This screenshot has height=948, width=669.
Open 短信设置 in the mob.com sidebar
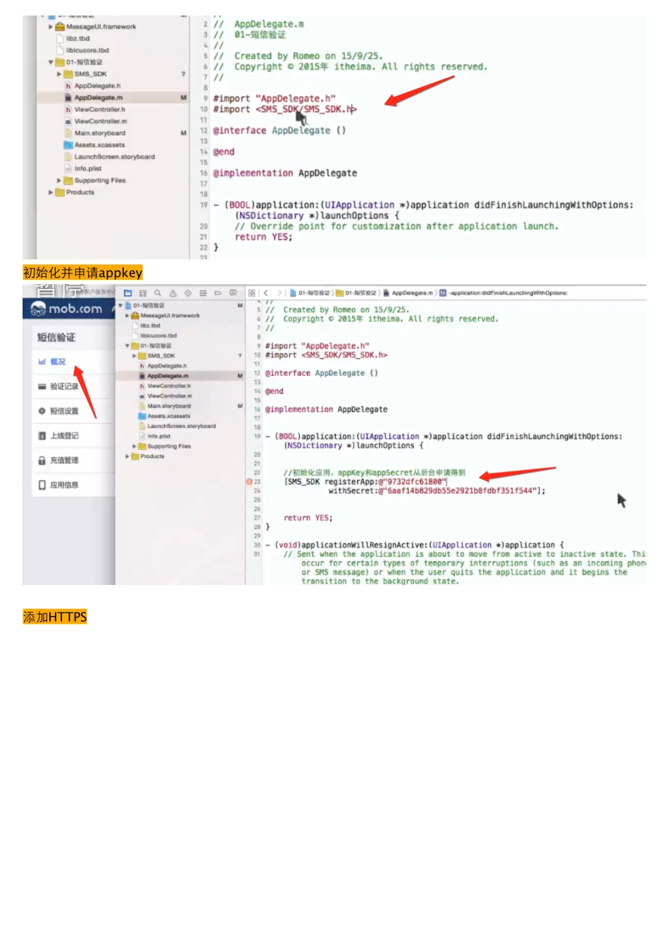(63, 411)
